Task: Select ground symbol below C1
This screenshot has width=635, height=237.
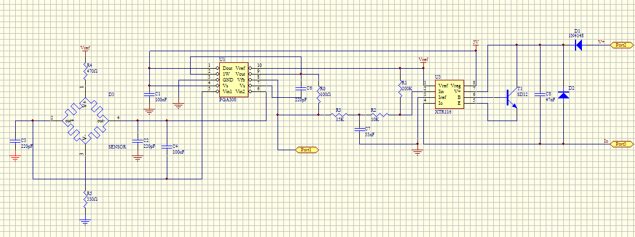Action: [x=149, y=112]
